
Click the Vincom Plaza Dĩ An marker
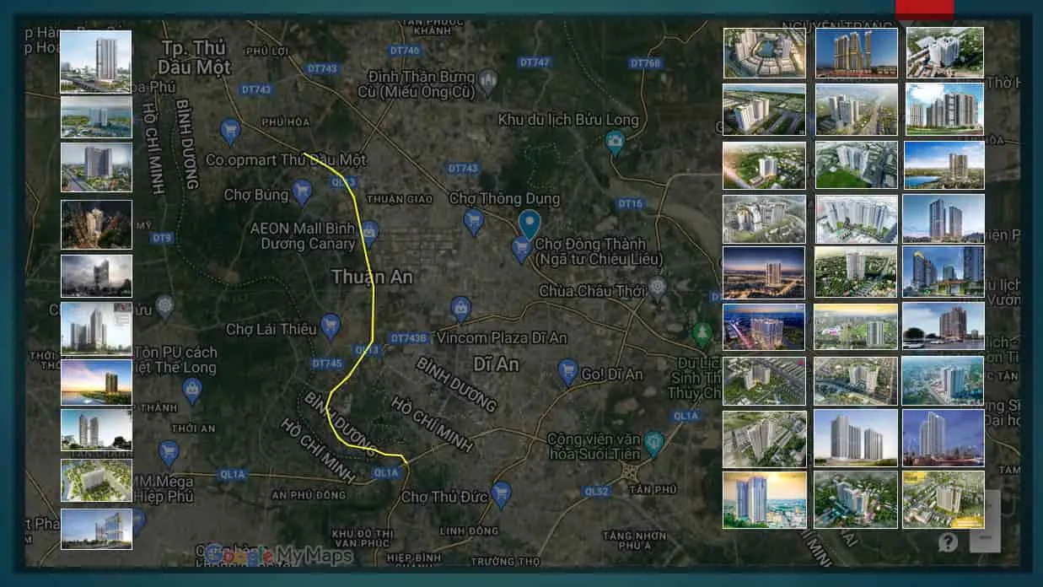click(x=460, y=309)
